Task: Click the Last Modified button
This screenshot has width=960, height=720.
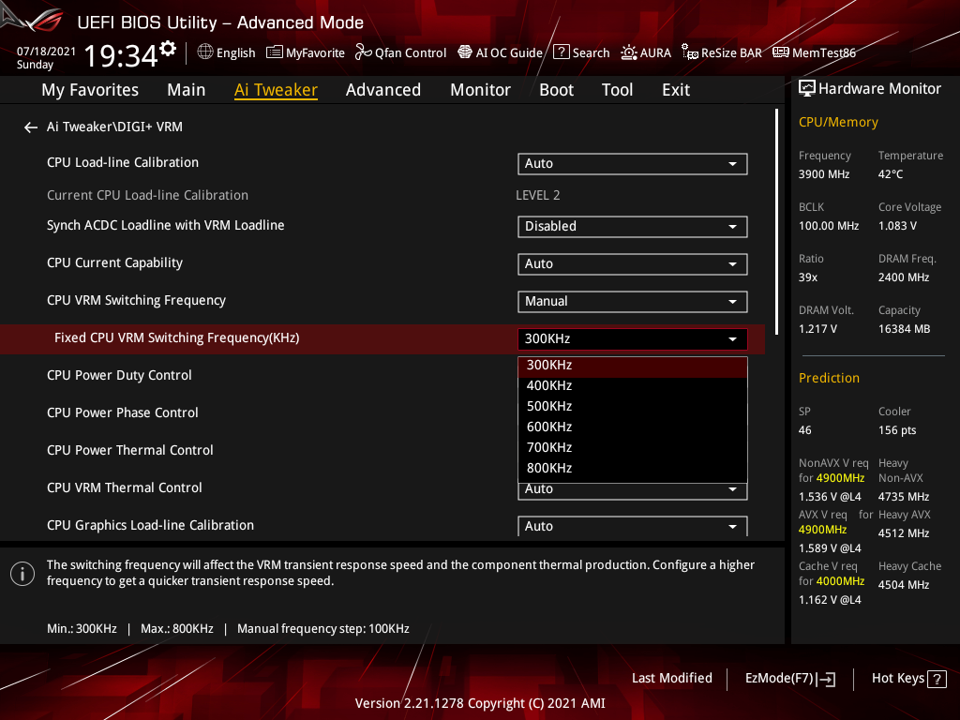Action: pyautogui.click(x=671, y=678)
